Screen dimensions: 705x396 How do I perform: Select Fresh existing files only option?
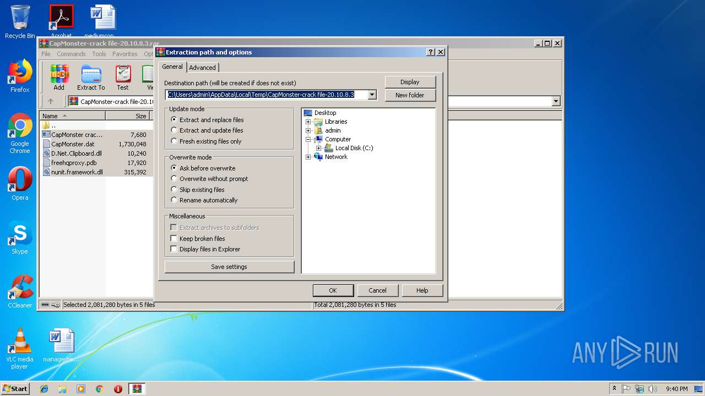pos(206,141)
